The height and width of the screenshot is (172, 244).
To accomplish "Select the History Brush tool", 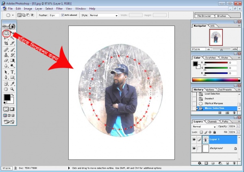I will [x=12, y=55].
